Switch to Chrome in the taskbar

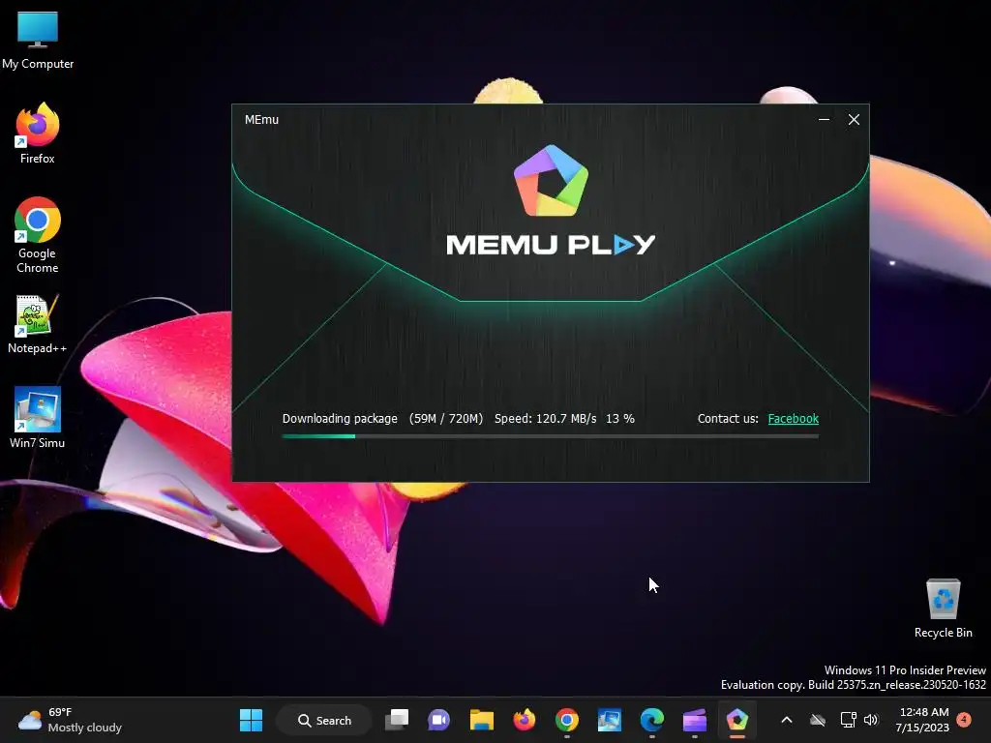(567, 720)
